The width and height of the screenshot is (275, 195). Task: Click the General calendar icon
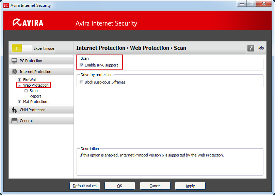tap(14, 121)
